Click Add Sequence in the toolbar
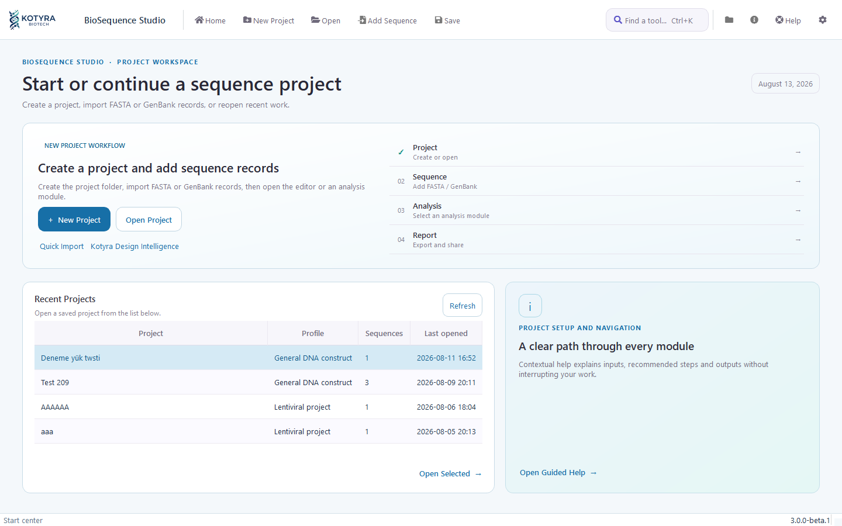 [388, 20]
